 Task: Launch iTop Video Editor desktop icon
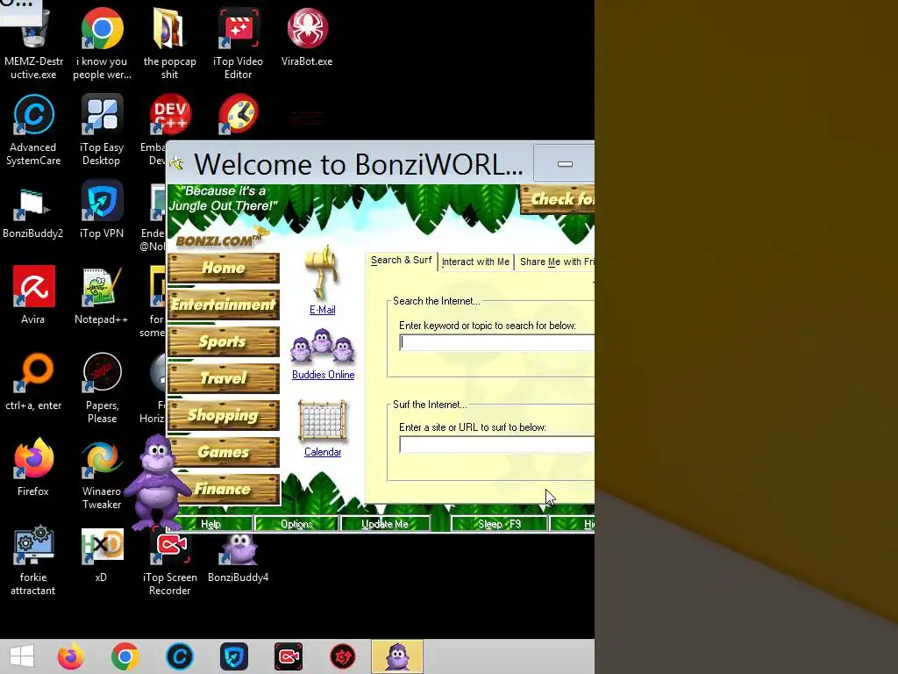pyautogui.click(x=239, y=43)
